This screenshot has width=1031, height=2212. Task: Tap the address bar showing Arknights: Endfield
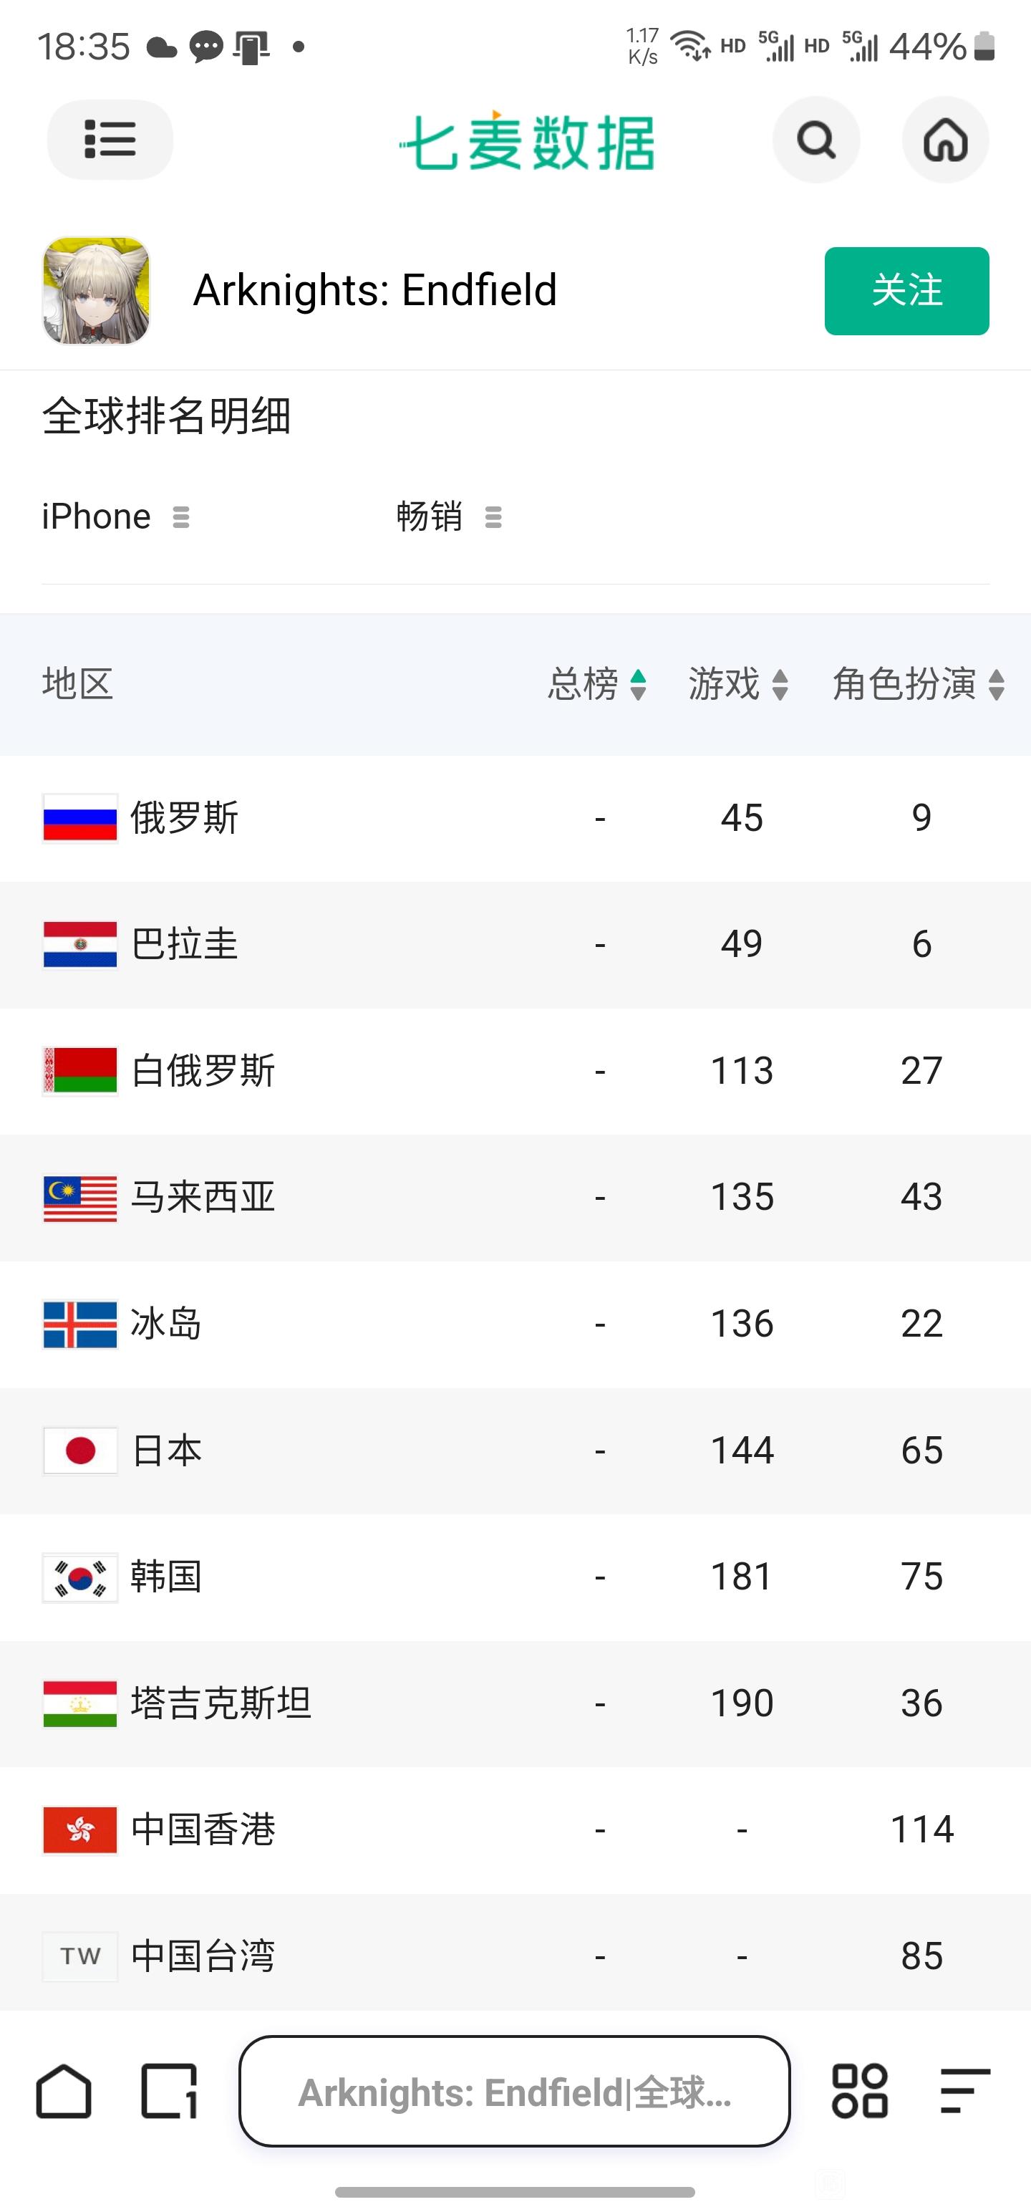(x=514, y=2091)
